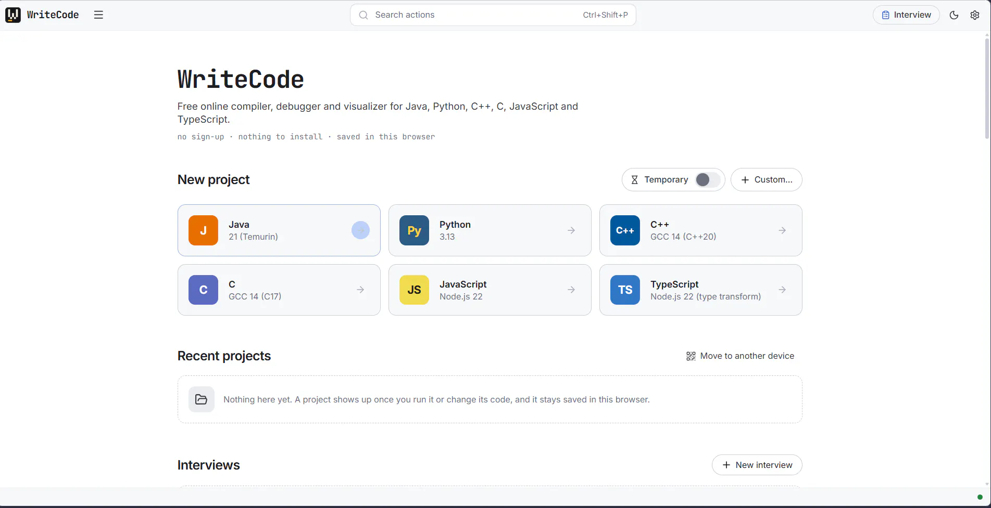Click the JavaScript card arrow
Image resolution: width=991 pixels, height=508 pixels.
pos(571,290)
